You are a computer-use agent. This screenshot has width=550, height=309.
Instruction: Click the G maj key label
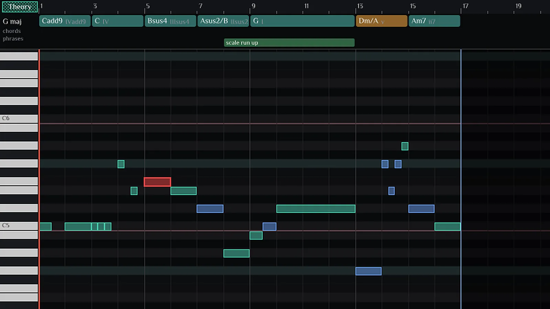coord(12,21)
